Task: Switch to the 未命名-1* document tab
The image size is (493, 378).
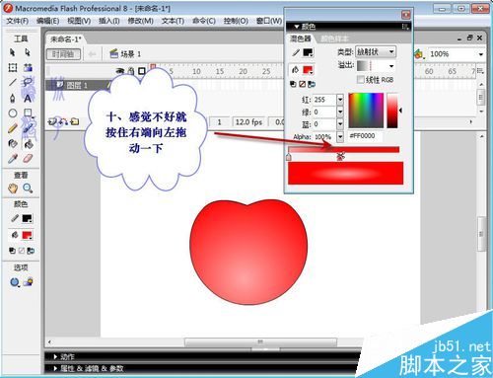Action: 65,39
